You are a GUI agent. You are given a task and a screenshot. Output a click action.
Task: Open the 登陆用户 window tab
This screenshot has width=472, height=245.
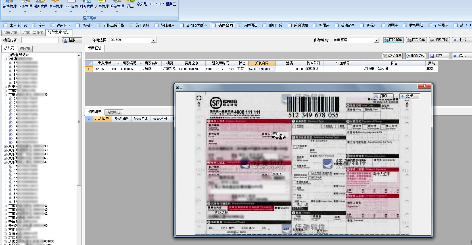point(165,25)
